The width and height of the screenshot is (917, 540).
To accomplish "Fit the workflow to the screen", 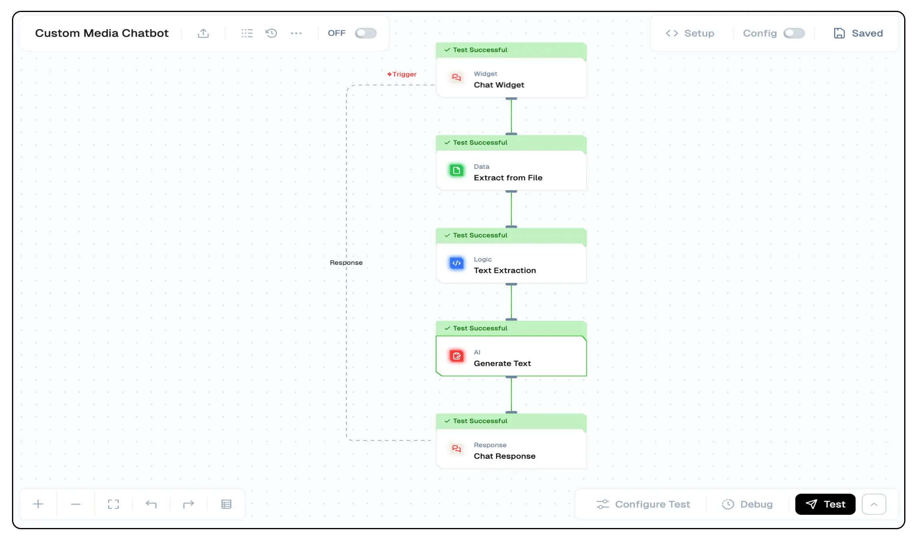I will (113, 504).
